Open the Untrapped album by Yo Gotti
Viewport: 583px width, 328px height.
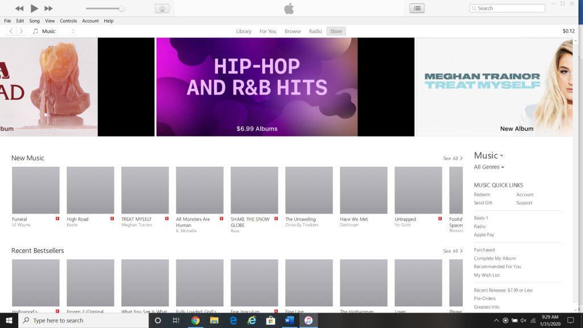click(418, 190)
